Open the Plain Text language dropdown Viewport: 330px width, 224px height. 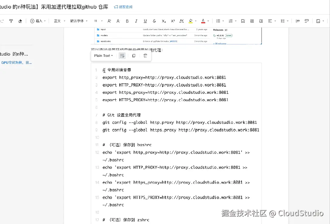click(x=103, y=56)
